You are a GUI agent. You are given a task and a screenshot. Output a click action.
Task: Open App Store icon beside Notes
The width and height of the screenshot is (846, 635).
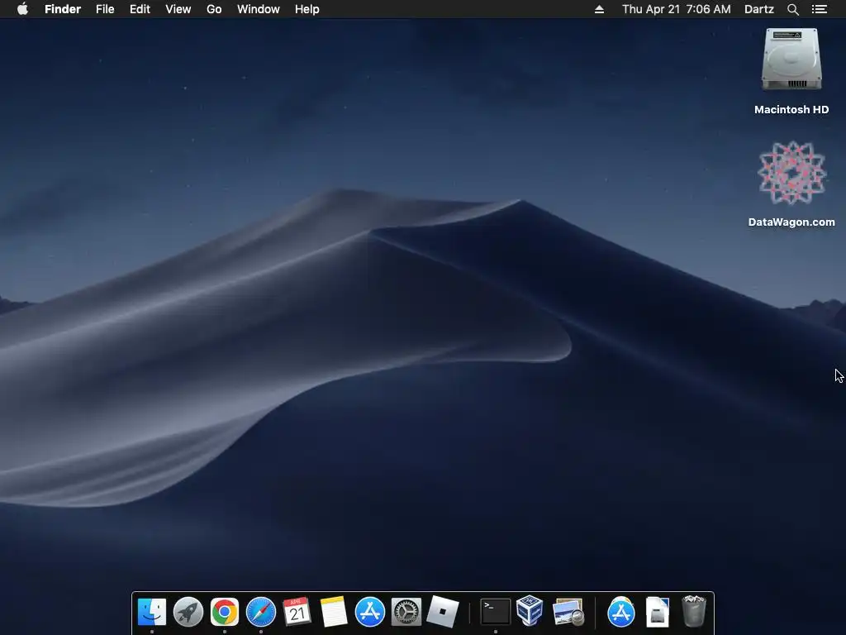(369, 612)
